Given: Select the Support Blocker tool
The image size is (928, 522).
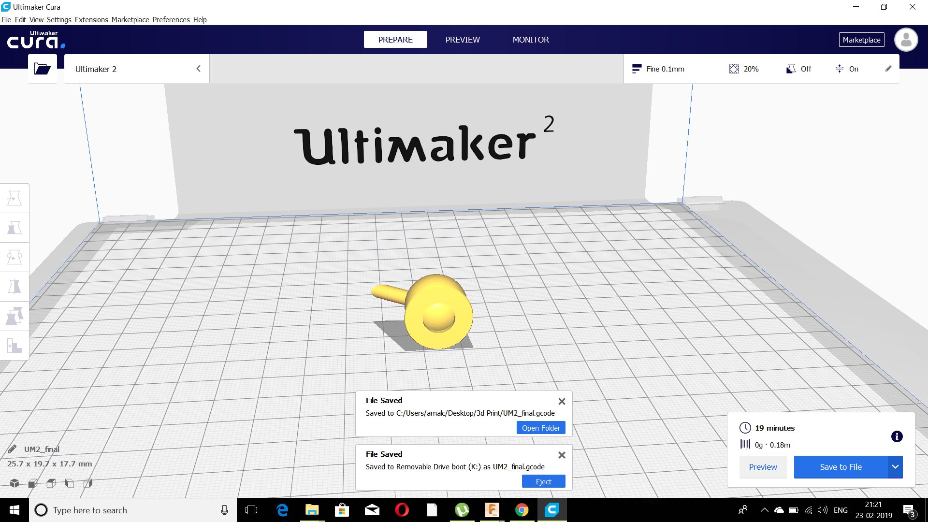Looking at the screenshot, I should coord(14,346).
